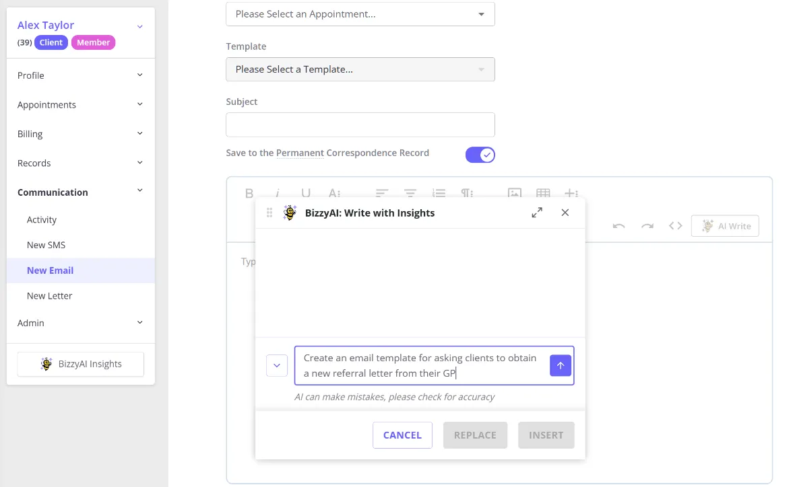795x487 pixels.
Task: Click the Client badge
Action: click(x=51, y=42)
